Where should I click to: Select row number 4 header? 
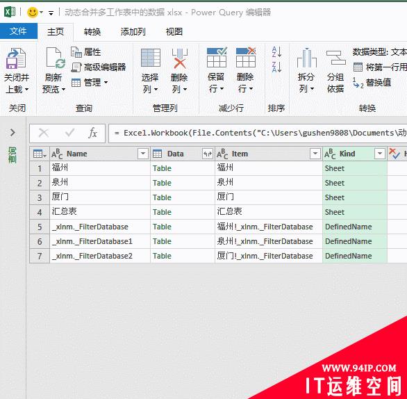point(40,212)
